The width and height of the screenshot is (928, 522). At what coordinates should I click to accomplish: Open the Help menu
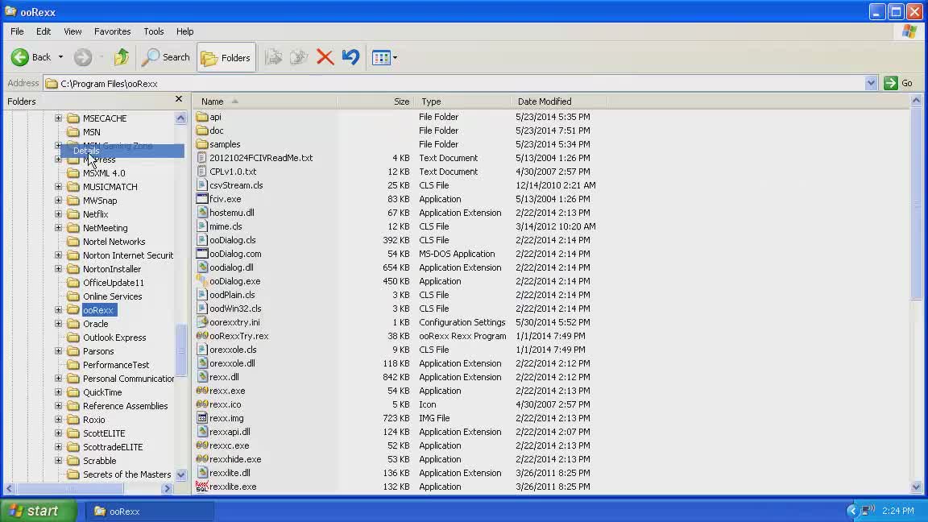point(184,31)
